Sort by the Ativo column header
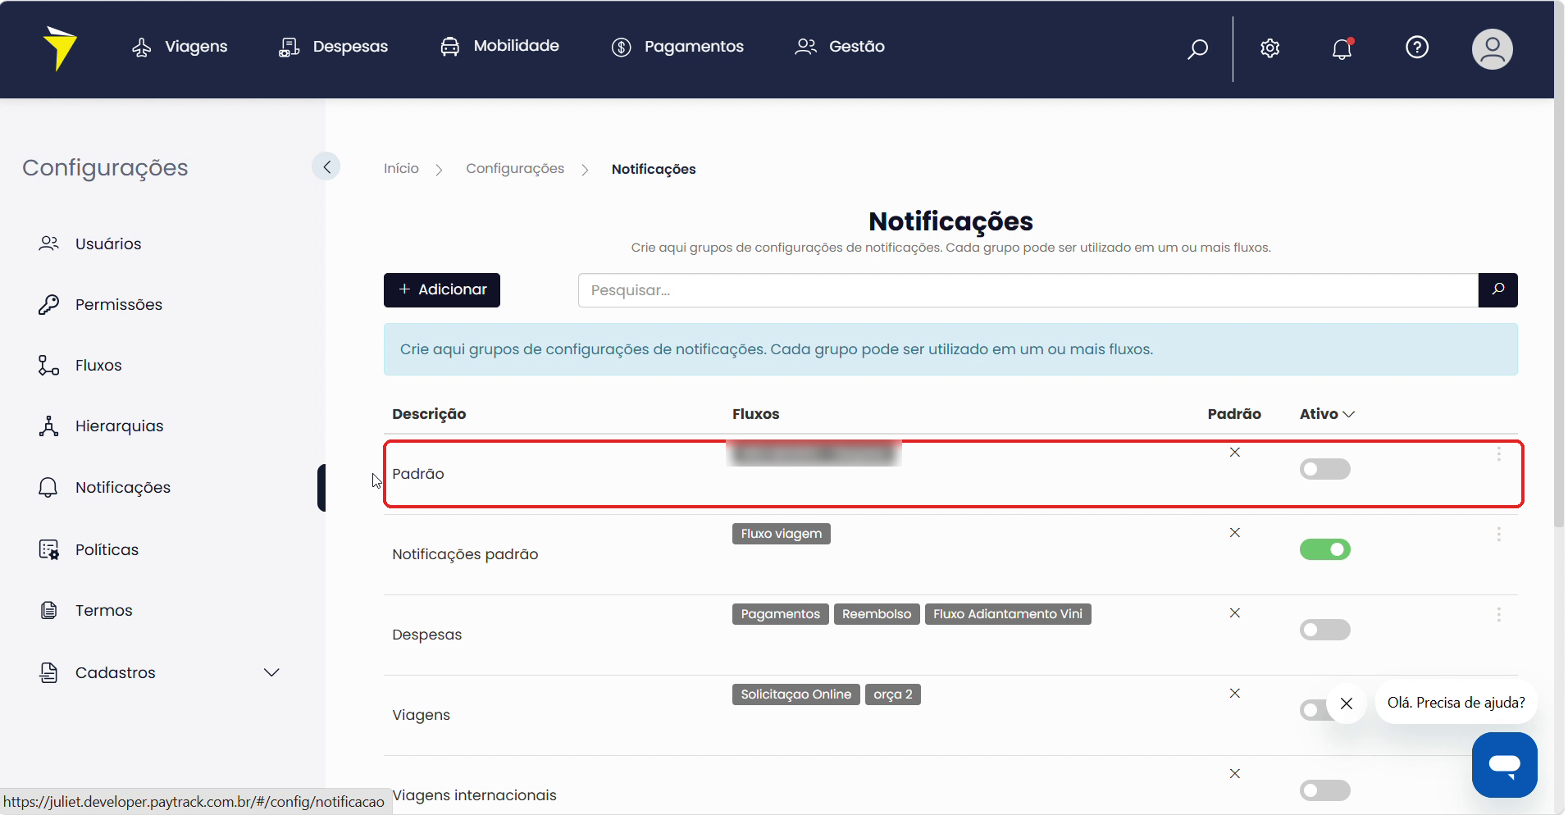 pos(1327,414)
